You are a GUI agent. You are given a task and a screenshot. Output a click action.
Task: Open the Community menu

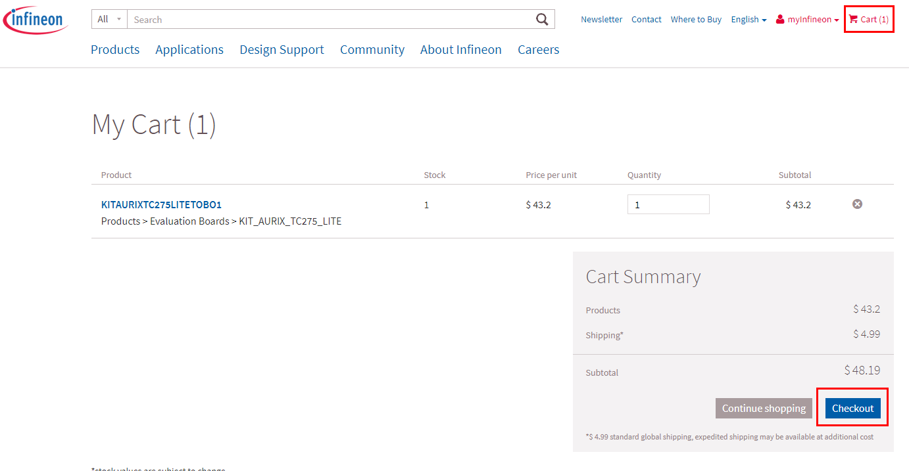tap(372, 50)
